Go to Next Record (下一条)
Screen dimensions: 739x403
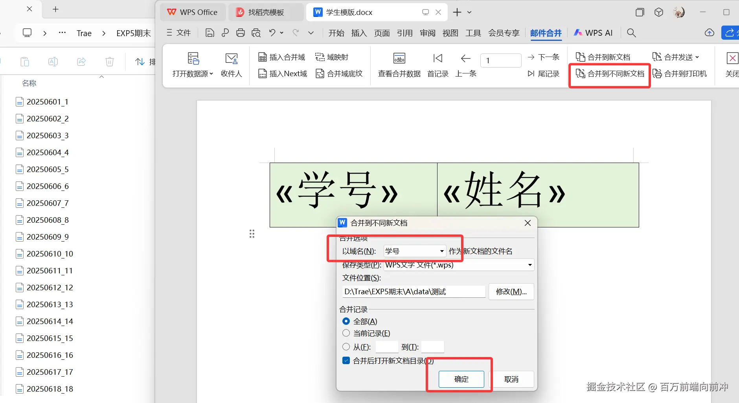(x=544, y=57)
